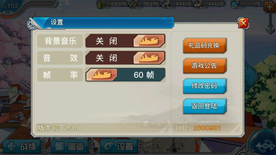
Task: Click the Lv 102 level badge
Action: click(x=10, y=6)
